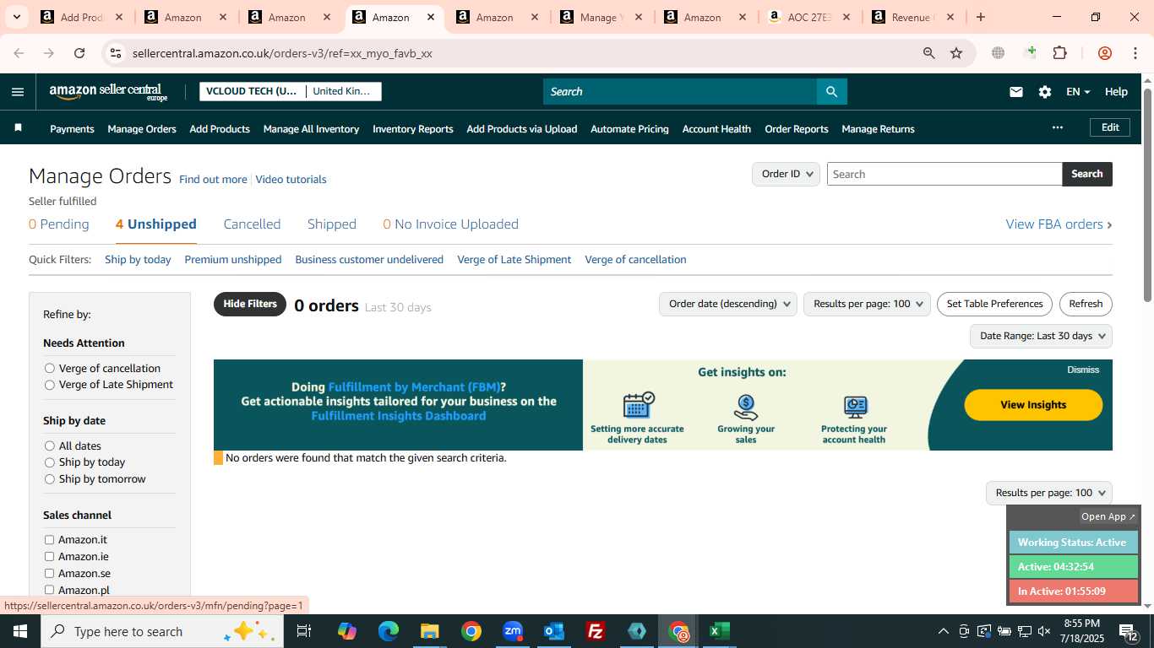The height and width of the screenshot is (648, 1154).
Task: Select Ship by tomorrow radio button
Action: [50, 479]
